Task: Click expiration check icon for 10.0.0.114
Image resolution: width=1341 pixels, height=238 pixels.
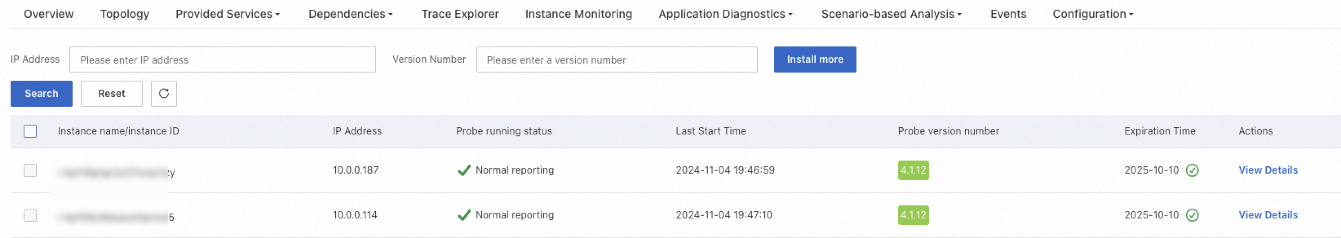Action: (x=1192, y=215)
